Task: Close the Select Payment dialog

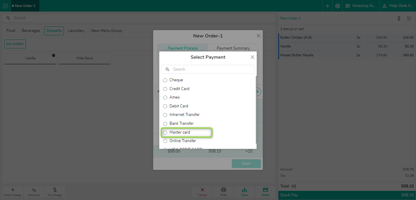Action: pos(252,57)
